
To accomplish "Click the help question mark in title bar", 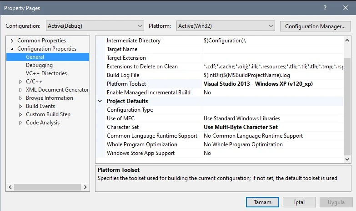I will coord(325,8).
